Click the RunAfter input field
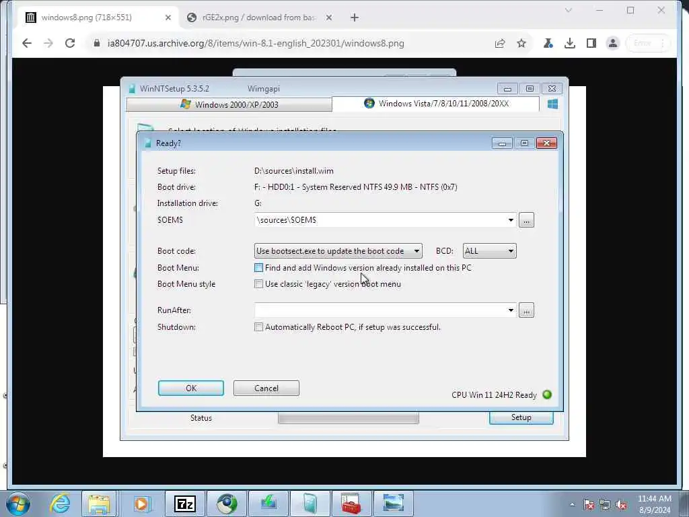This screenshot has height=517, width=689. tap(379, 310)
